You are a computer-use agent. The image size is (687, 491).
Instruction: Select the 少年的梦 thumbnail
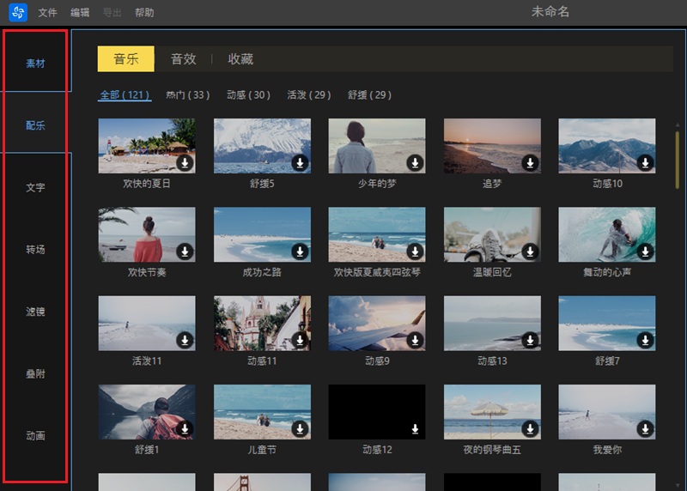coord(377,146)
